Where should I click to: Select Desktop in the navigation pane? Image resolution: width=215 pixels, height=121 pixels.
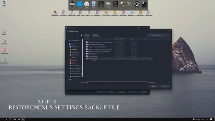[73, 49]
